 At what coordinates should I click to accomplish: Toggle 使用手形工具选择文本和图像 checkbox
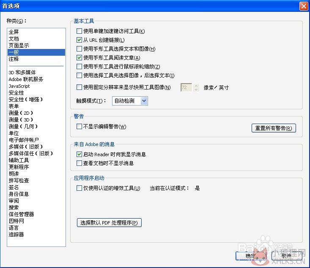[79, 49]
